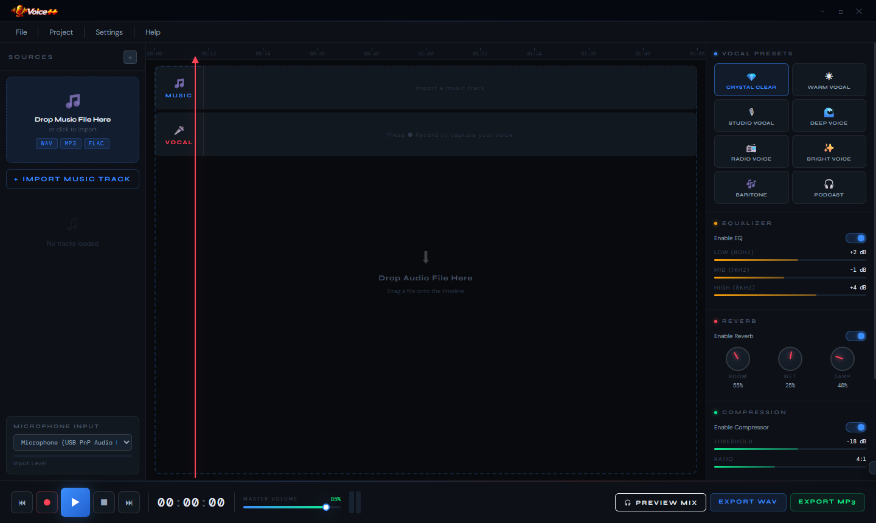Click the Low (80Hz) EQ slider
This screenshot has height=523, width=876.
click(x=790, y=260)
